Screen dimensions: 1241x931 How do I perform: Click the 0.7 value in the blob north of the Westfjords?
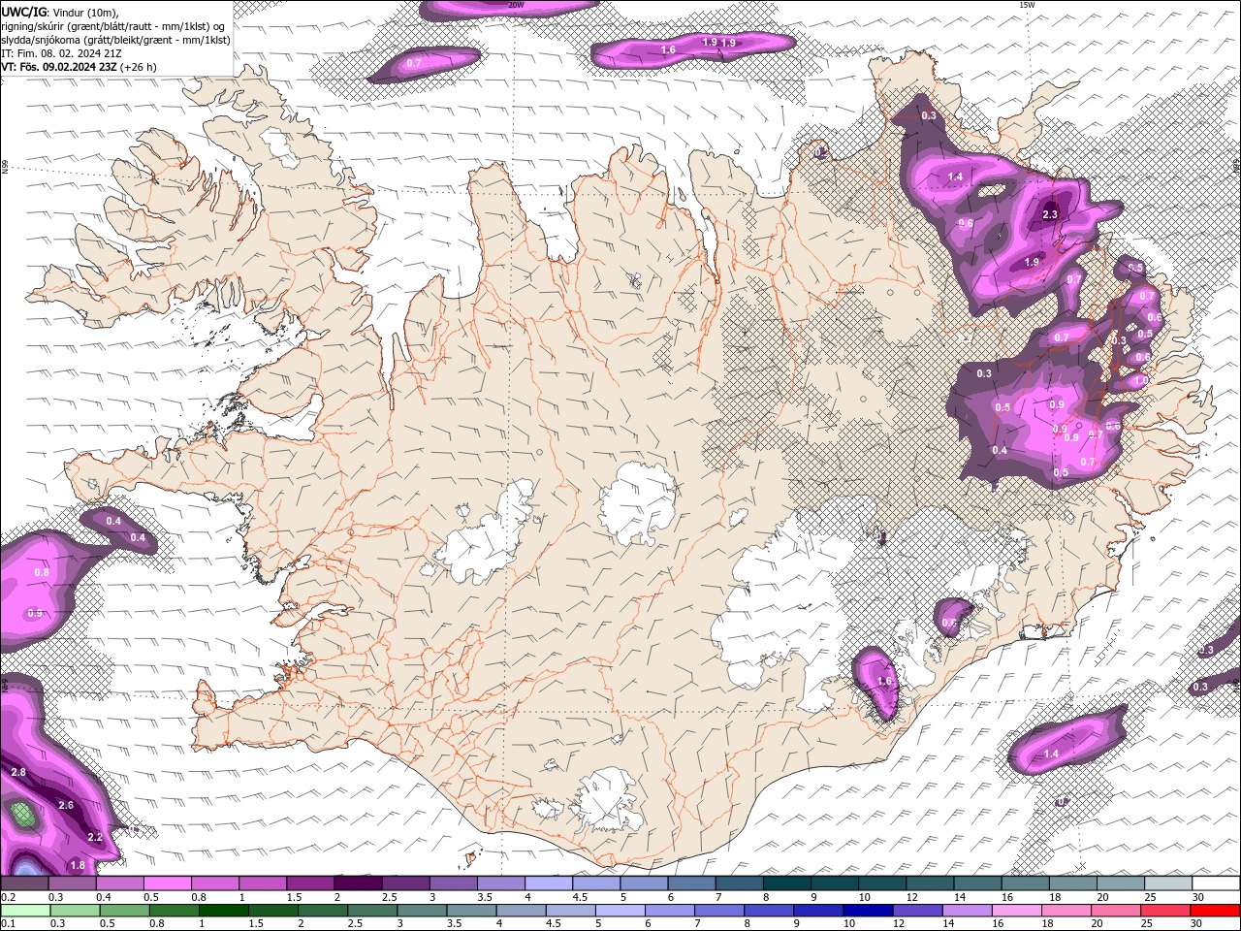[x=414, y=63]
